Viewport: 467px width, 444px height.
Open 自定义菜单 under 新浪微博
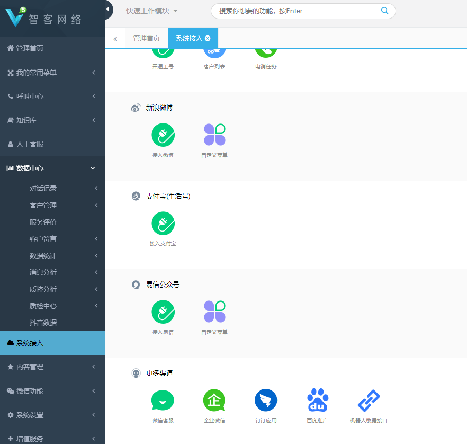[214, 134]
